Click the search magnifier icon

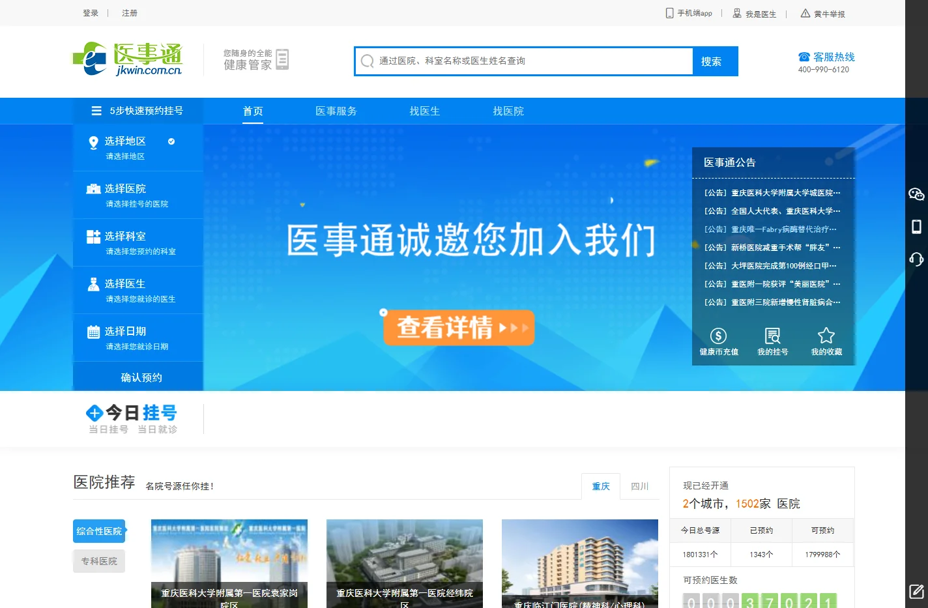coord(368,61)
